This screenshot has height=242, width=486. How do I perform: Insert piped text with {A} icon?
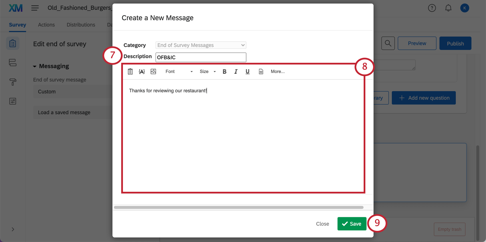[x=142, y=71]
